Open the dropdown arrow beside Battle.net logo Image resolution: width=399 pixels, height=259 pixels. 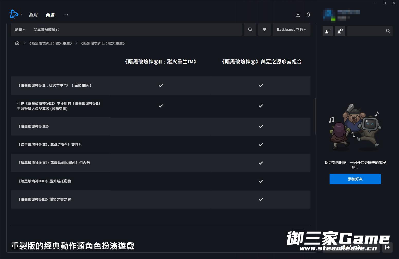(22, 15)
